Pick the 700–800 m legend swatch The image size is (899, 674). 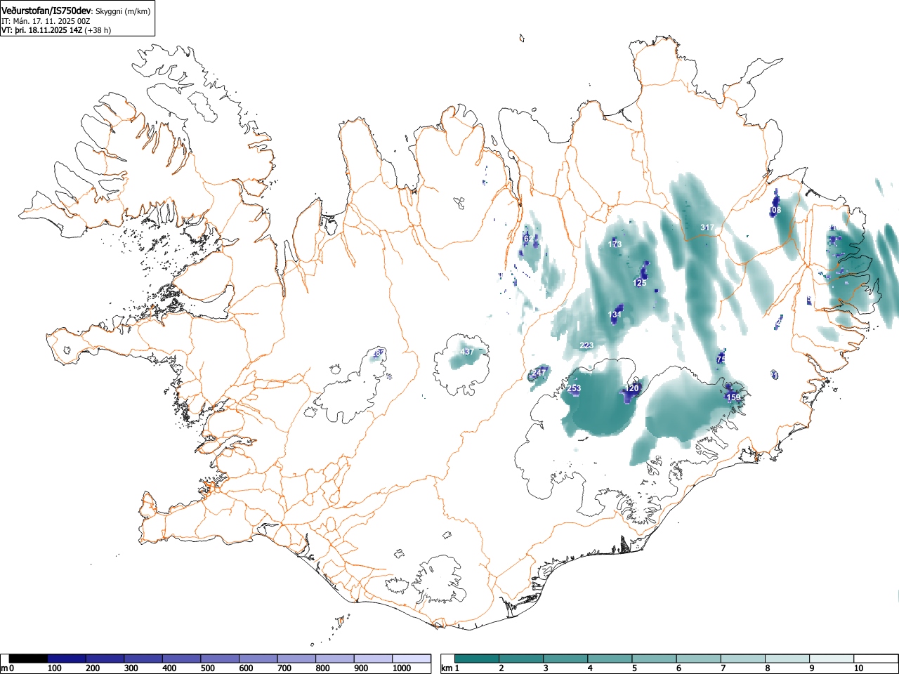click(296, 659)
